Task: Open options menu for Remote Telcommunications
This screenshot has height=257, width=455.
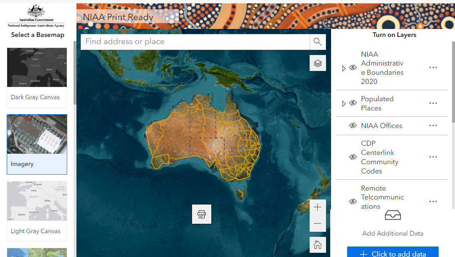Action: 433,201
